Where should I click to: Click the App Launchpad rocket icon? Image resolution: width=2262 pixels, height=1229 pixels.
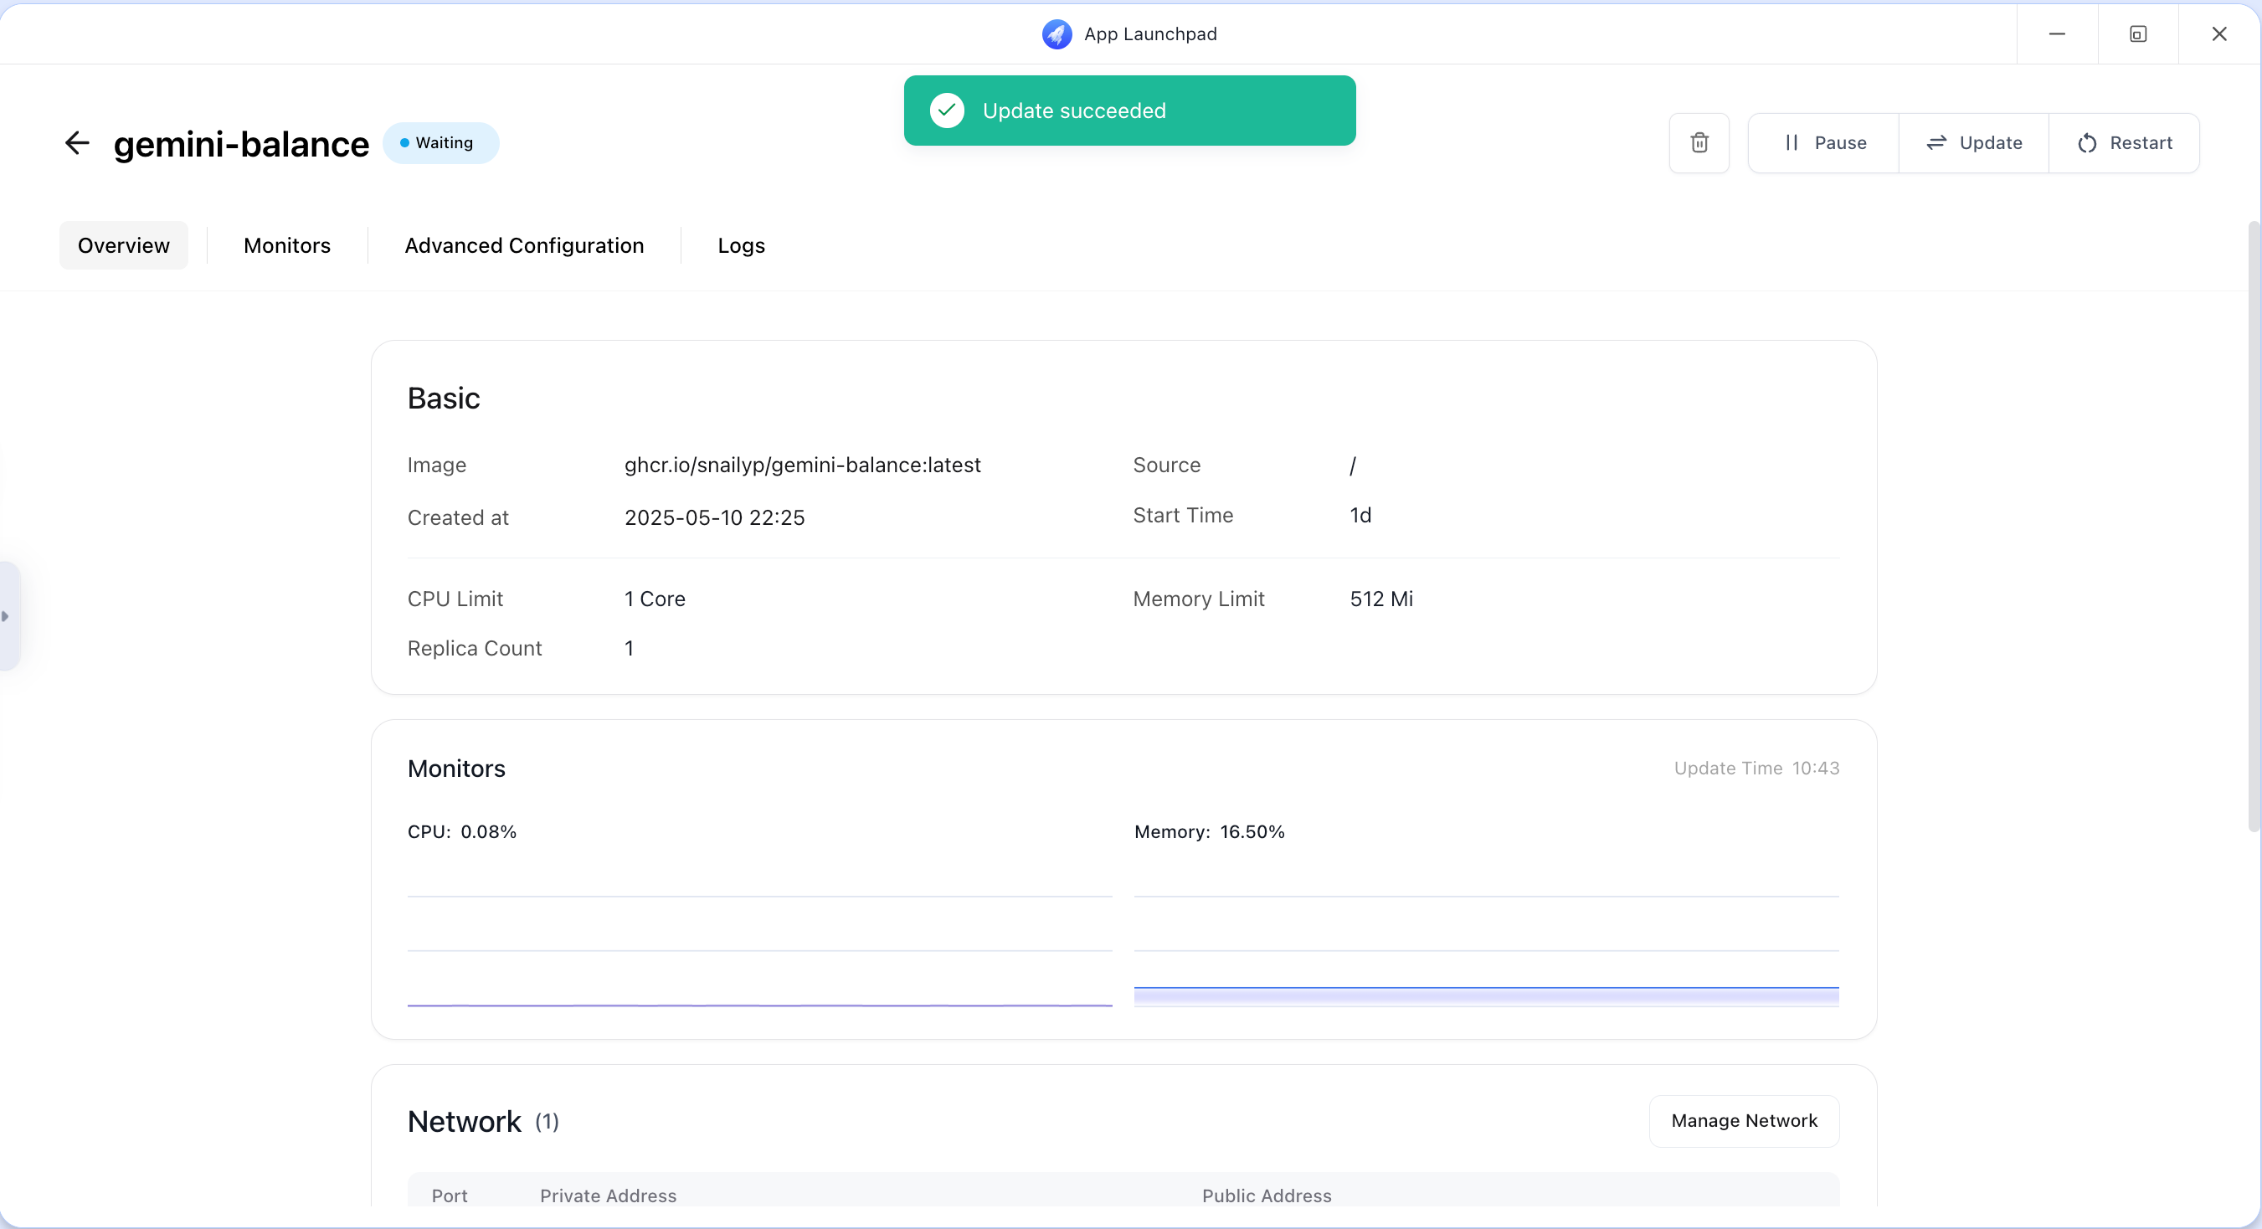1056,34
